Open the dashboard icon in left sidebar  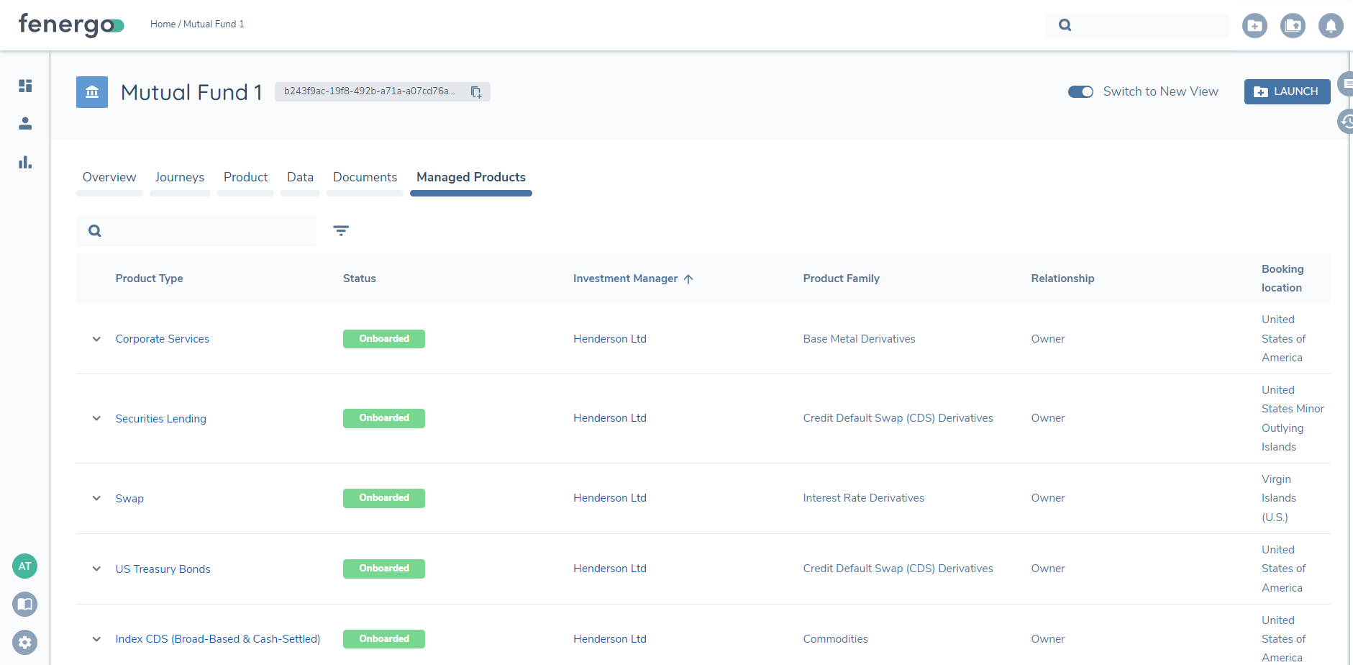point(25,86)
